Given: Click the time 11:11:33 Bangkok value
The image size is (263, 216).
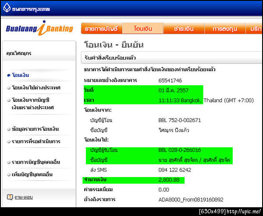Looking at the screenshot, I should (x=206, y=100).
